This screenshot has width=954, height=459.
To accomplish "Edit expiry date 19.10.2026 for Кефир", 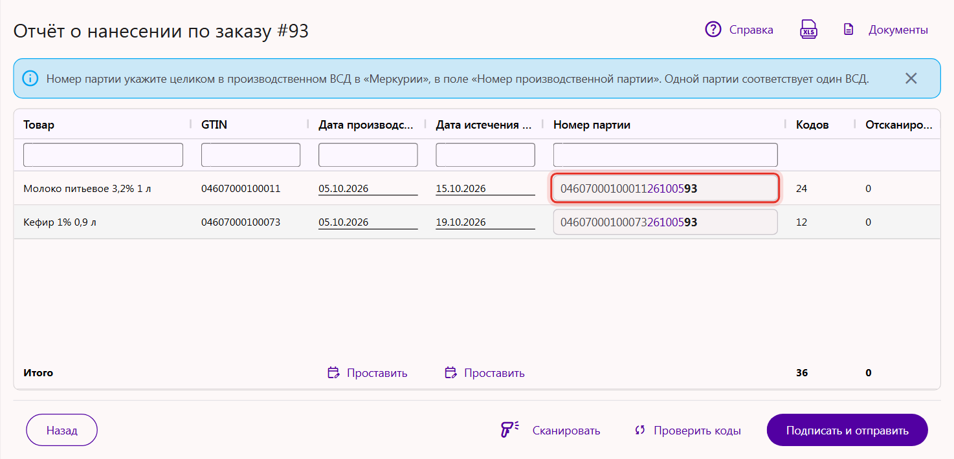I will click(x=485, y=222).
